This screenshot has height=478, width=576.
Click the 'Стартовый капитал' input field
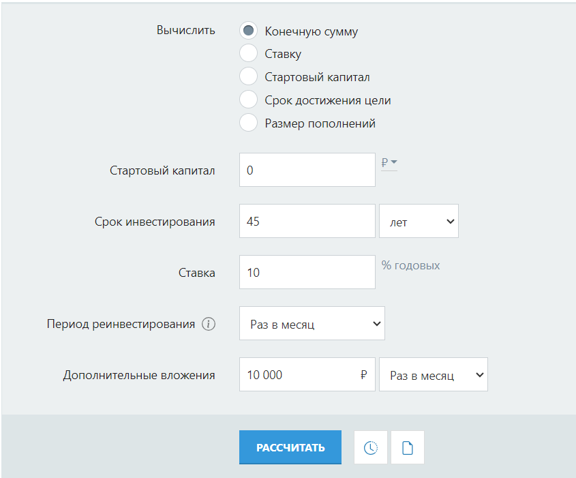[x=307, y=170]
